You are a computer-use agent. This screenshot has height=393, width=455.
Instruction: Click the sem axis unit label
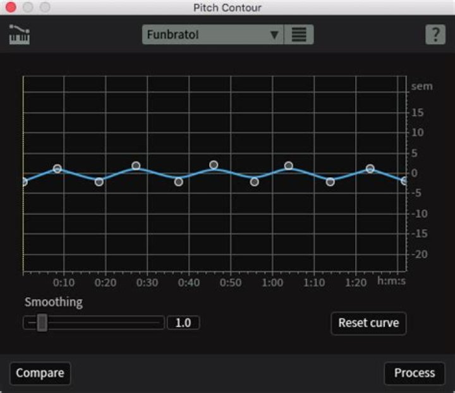[422, 86]
